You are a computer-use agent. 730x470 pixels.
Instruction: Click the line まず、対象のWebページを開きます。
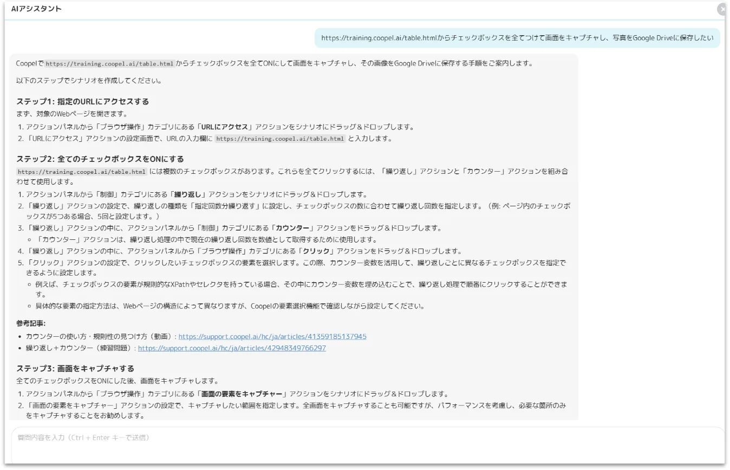(71, 114)
